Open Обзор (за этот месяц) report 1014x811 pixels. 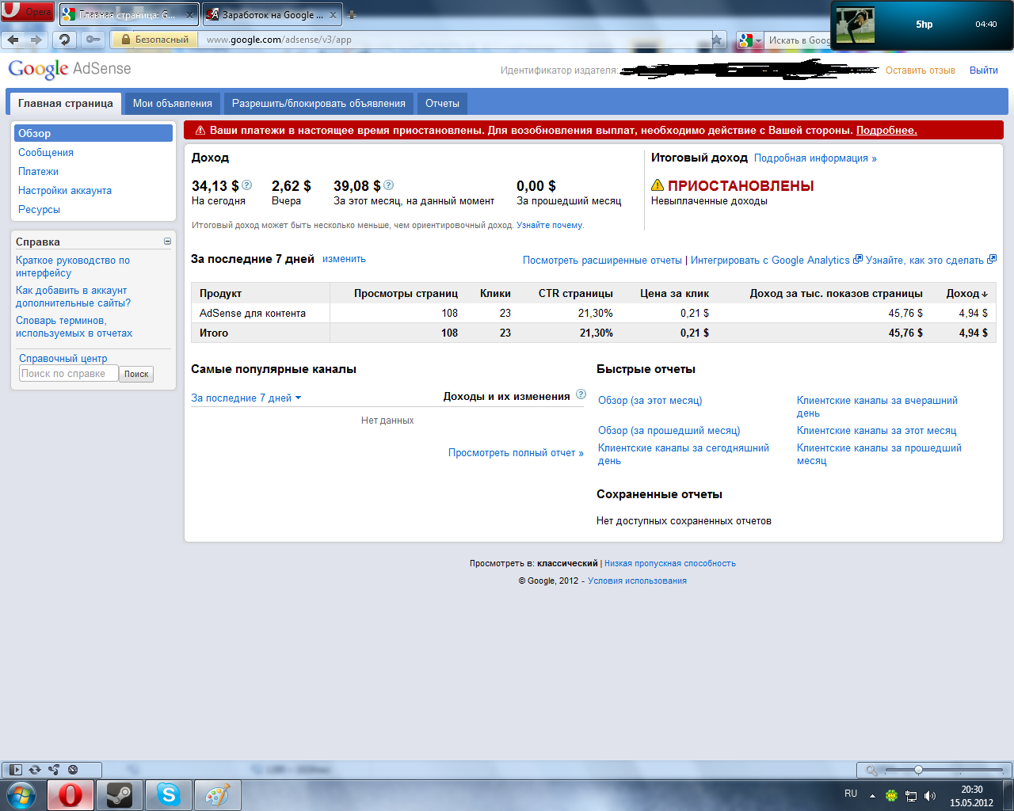click(650, 401)
